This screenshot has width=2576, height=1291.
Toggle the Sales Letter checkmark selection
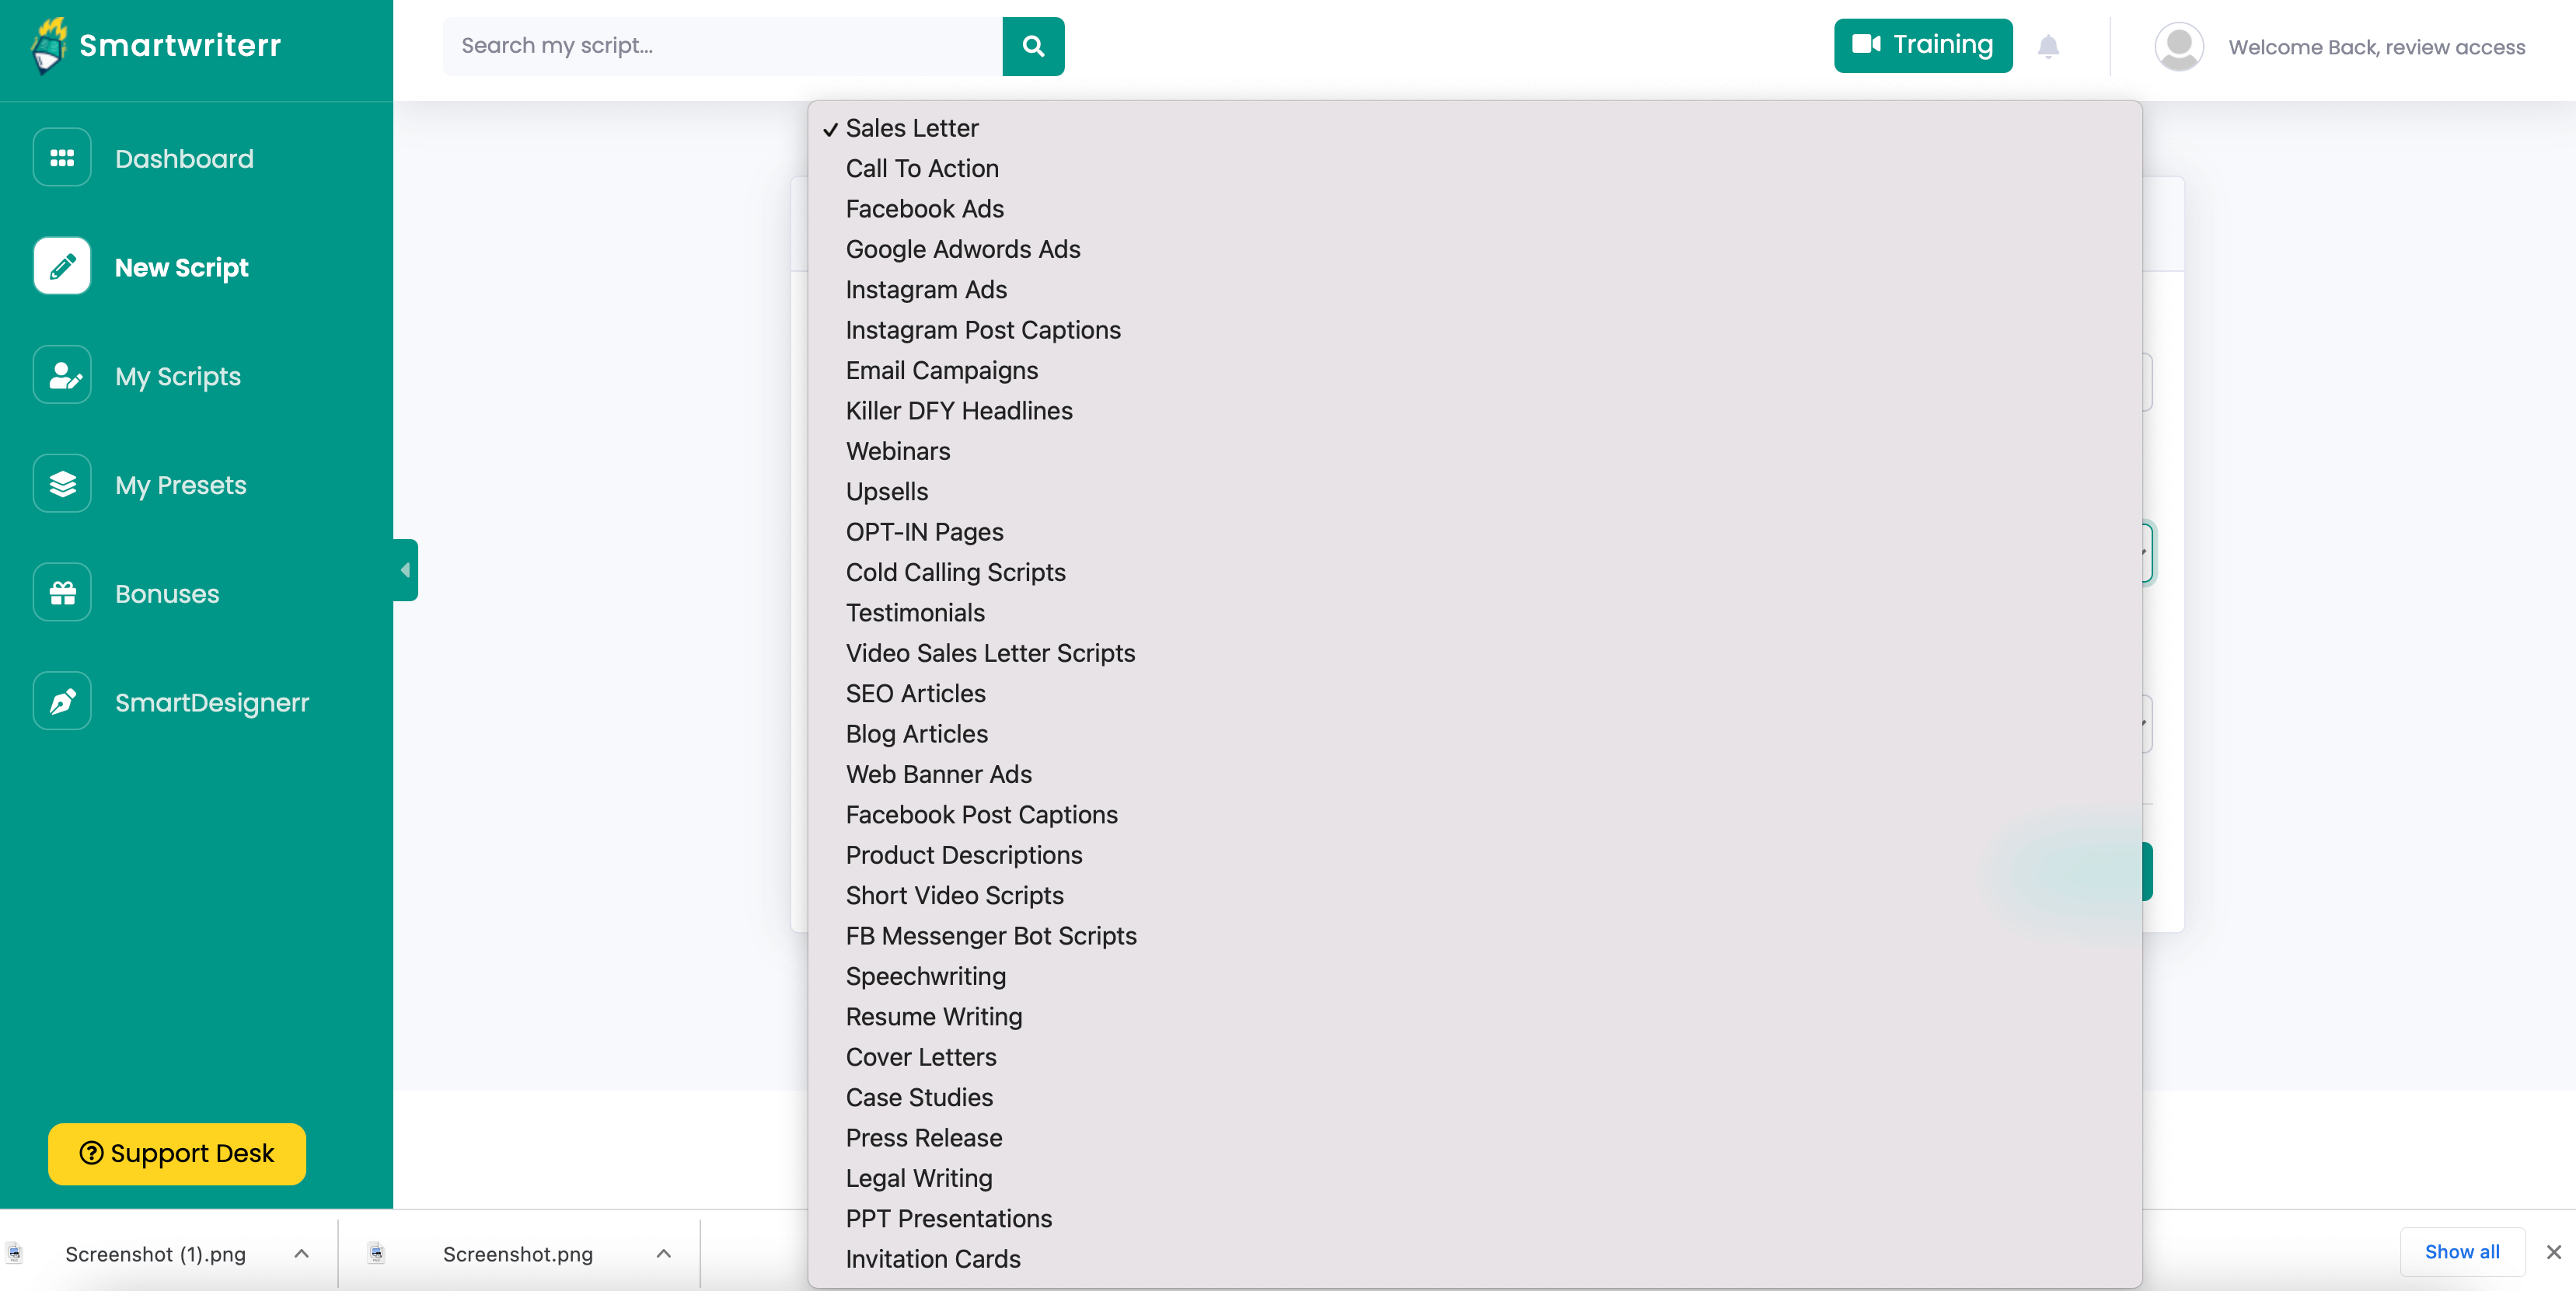tap(913, 127)
